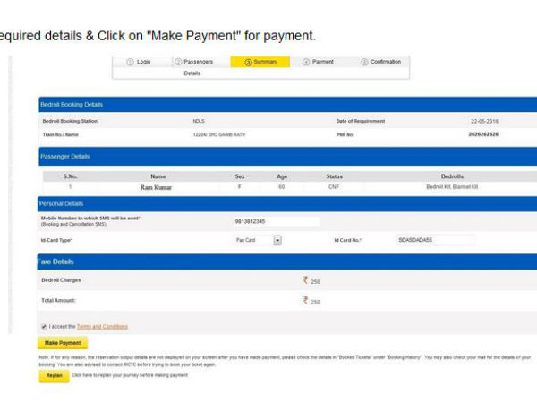Select the highlighted Summary step tab
This screenshot has height=403, width=537.
260,62
